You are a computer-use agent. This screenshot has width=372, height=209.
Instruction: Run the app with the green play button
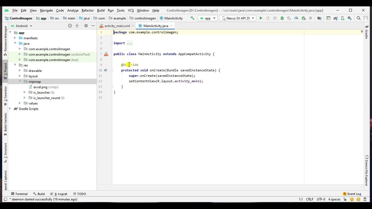click(261, 18)
